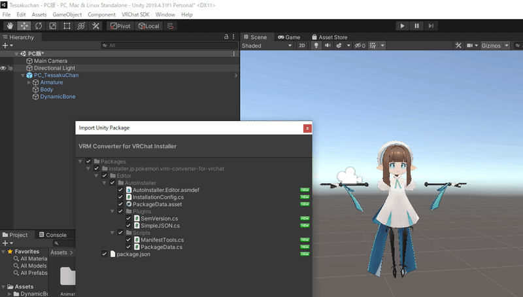
Task: Uncheck SemVersion.cs checkbox
Action: coord(128,218)
